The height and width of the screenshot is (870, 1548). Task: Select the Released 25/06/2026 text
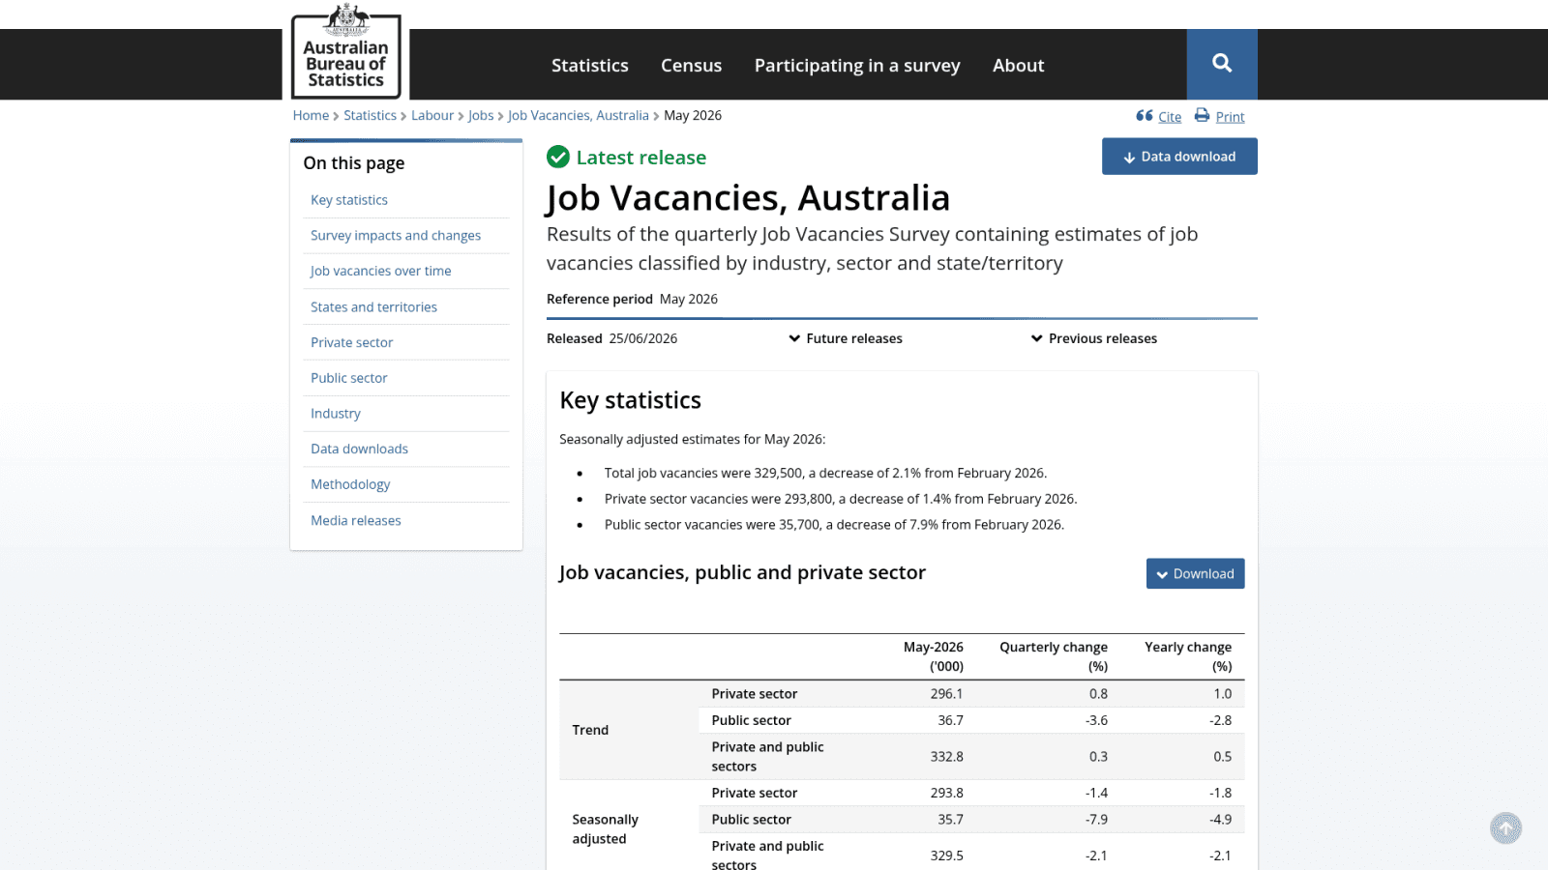pyautogui.click(x=611, y=338)
